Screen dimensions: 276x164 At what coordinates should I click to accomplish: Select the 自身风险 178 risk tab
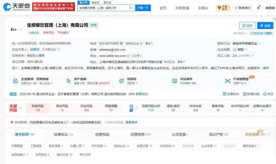point(38,108)
